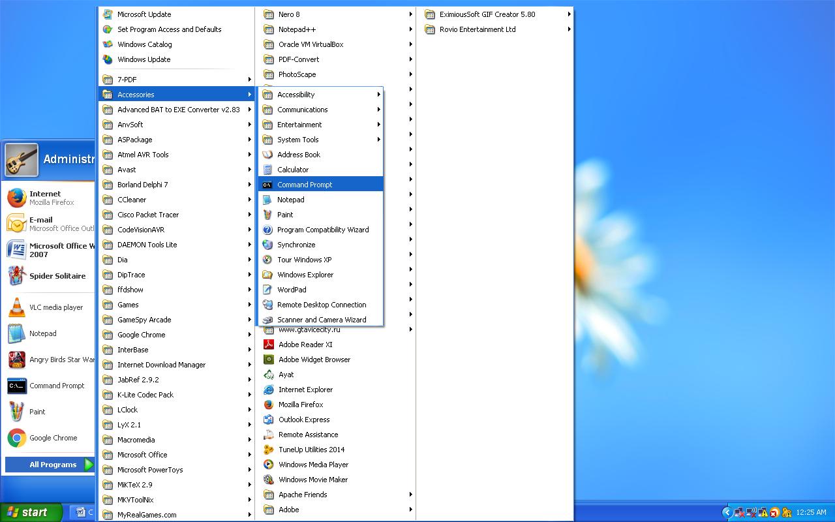Launch Command Prompt in Accessories submenu

pyautogui.click(x=320, y=185)
